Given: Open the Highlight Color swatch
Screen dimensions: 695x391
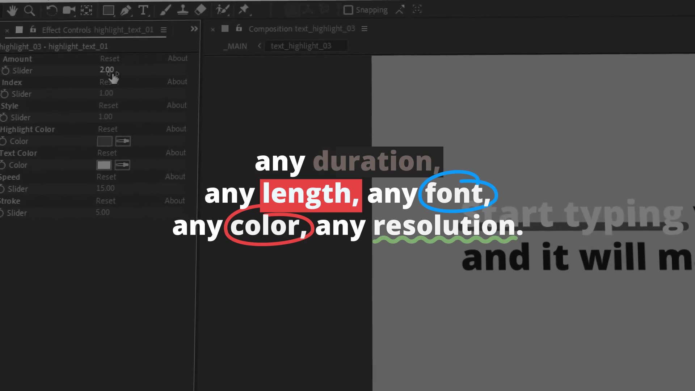Looking at the screenshot, I should tap(105, 141).
